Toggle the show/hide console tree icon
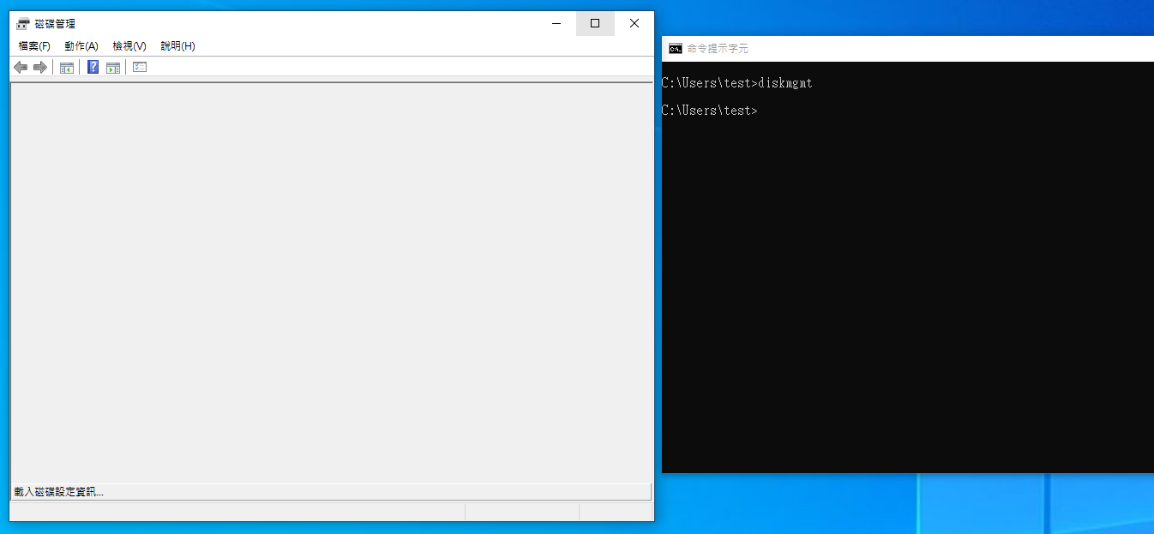The width and height of the screenshot is (1154, 534). pos(67,67)
